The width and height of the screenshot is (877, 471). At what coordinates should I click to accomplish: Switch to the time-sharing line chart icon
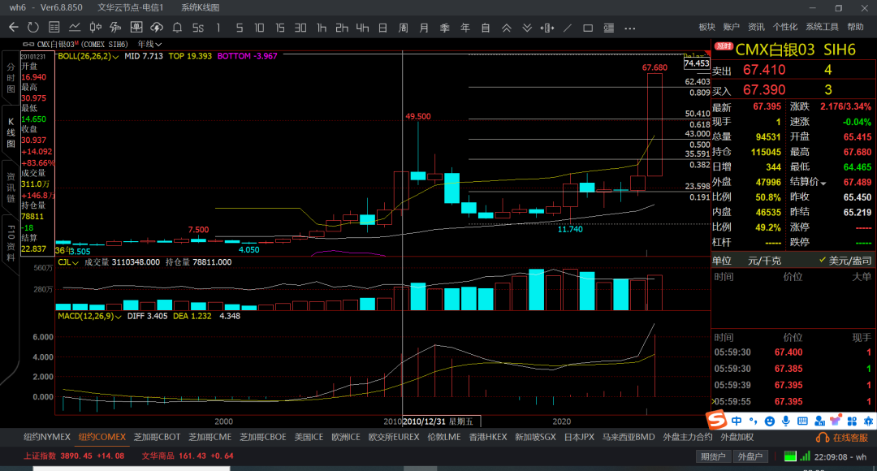tap(75, 28)
